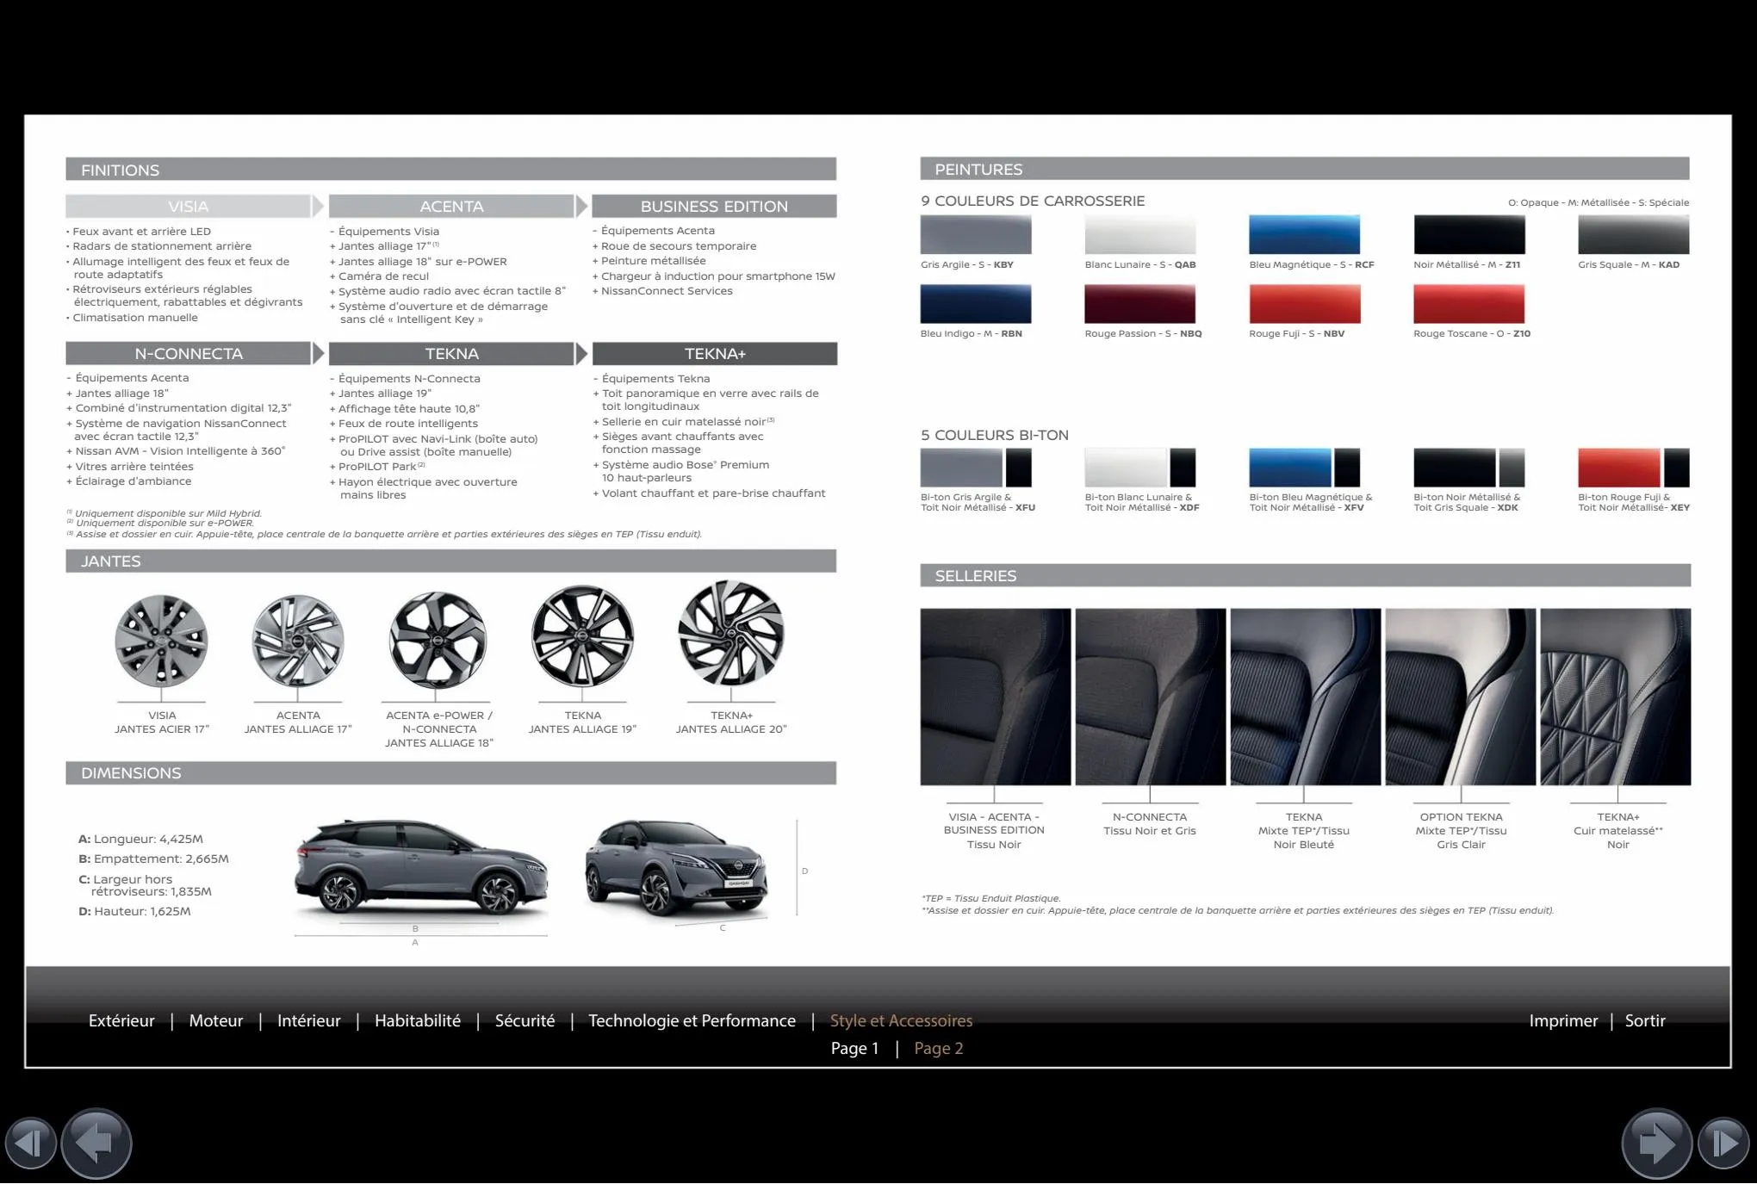Go to the first page arrow button
1757x1184 pixels.
pyautogui.click(x=31, y=1144)
